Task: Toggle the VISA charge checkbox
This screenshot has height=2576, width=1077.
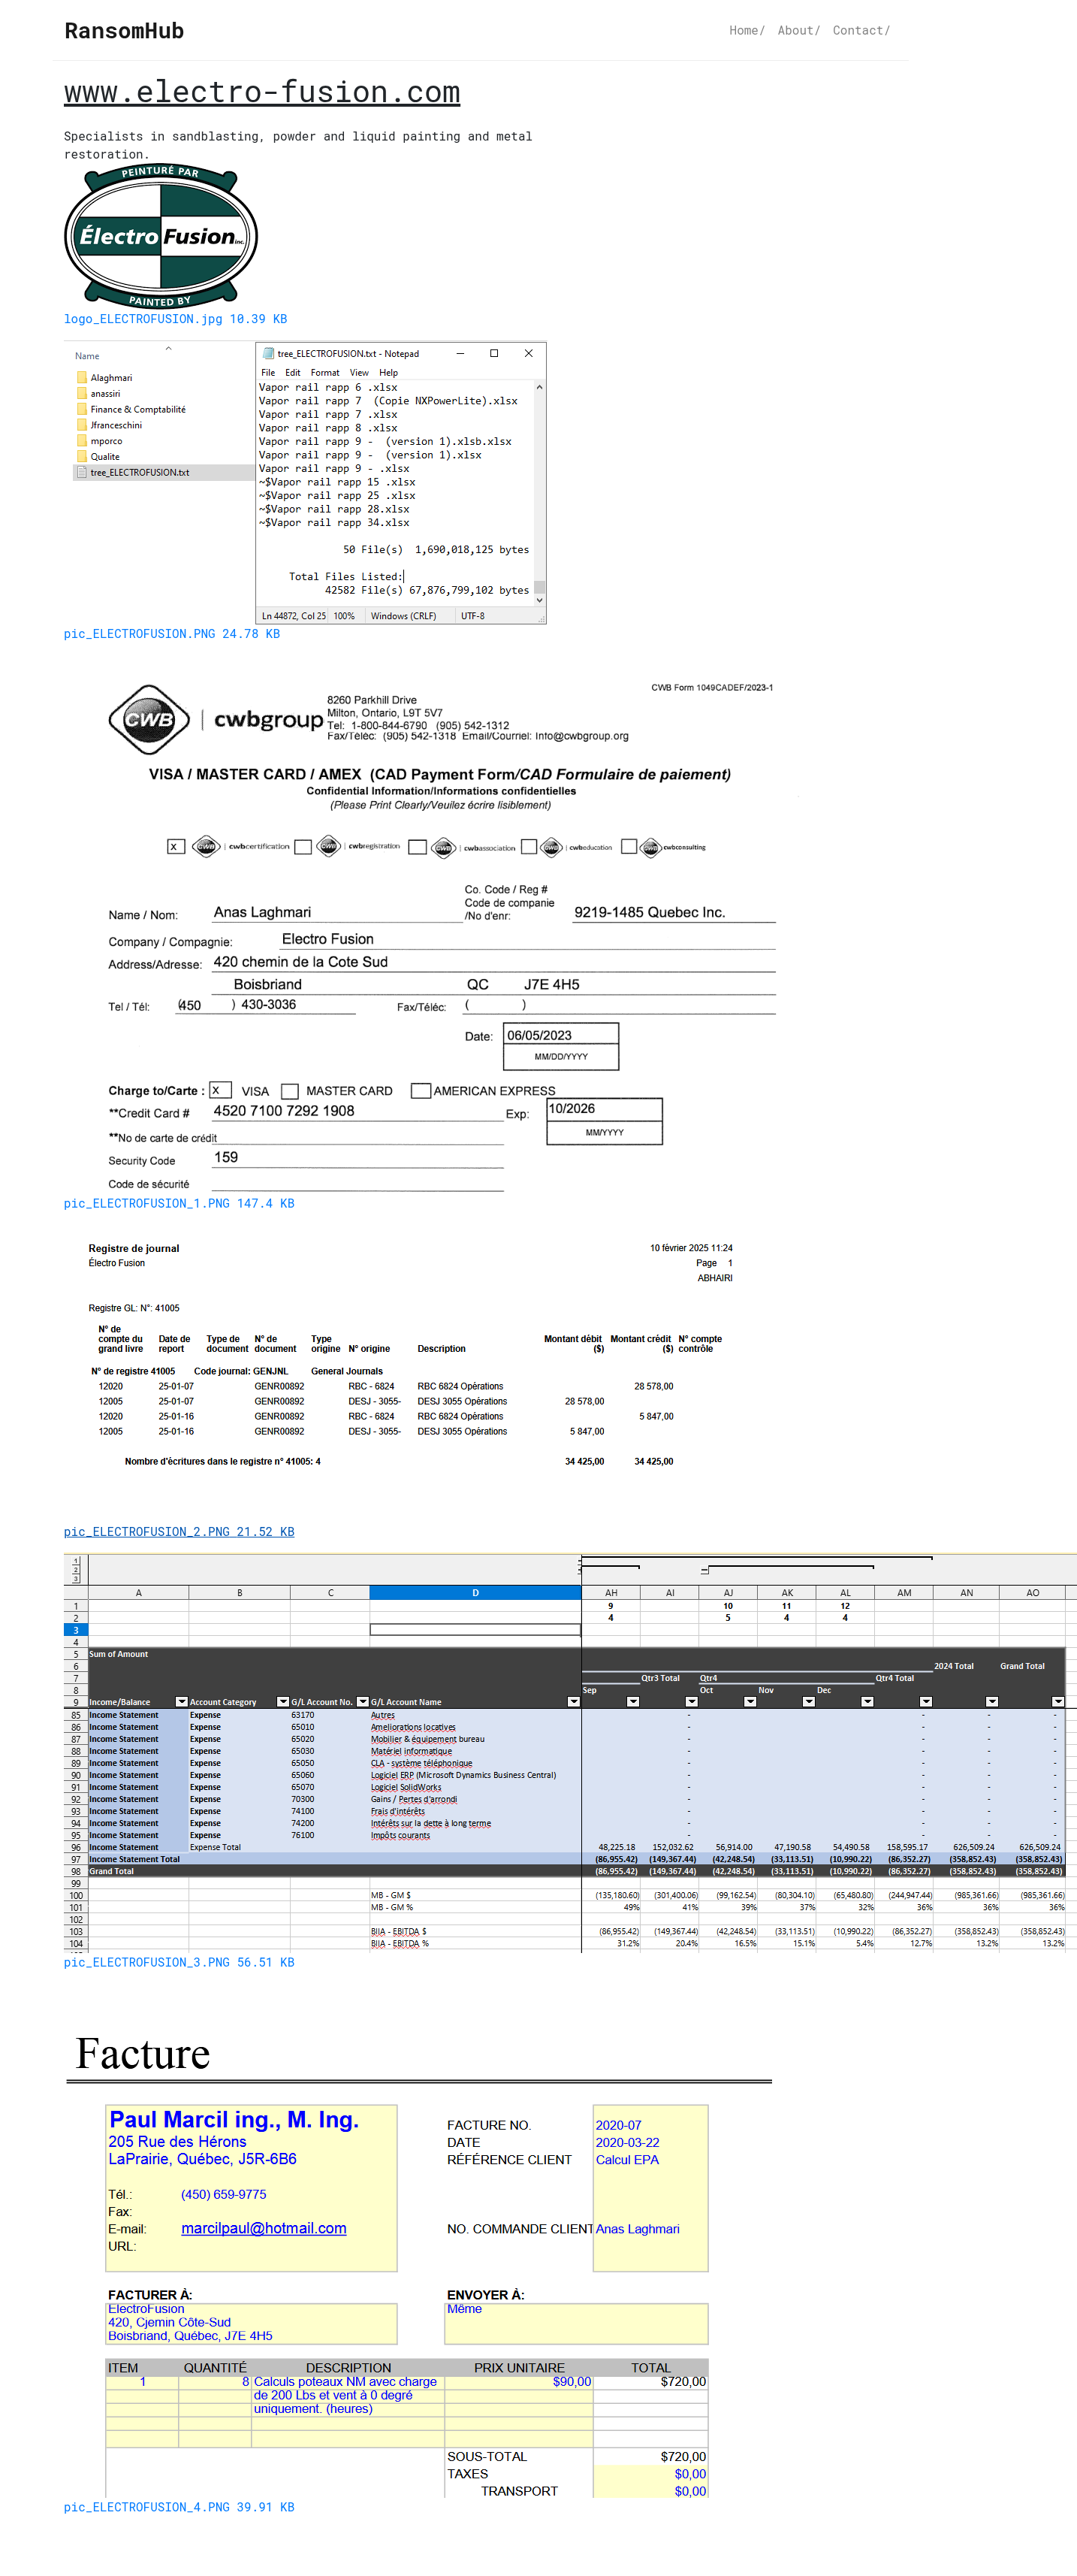Action: pyautogui.click(x=220, y=1090)
